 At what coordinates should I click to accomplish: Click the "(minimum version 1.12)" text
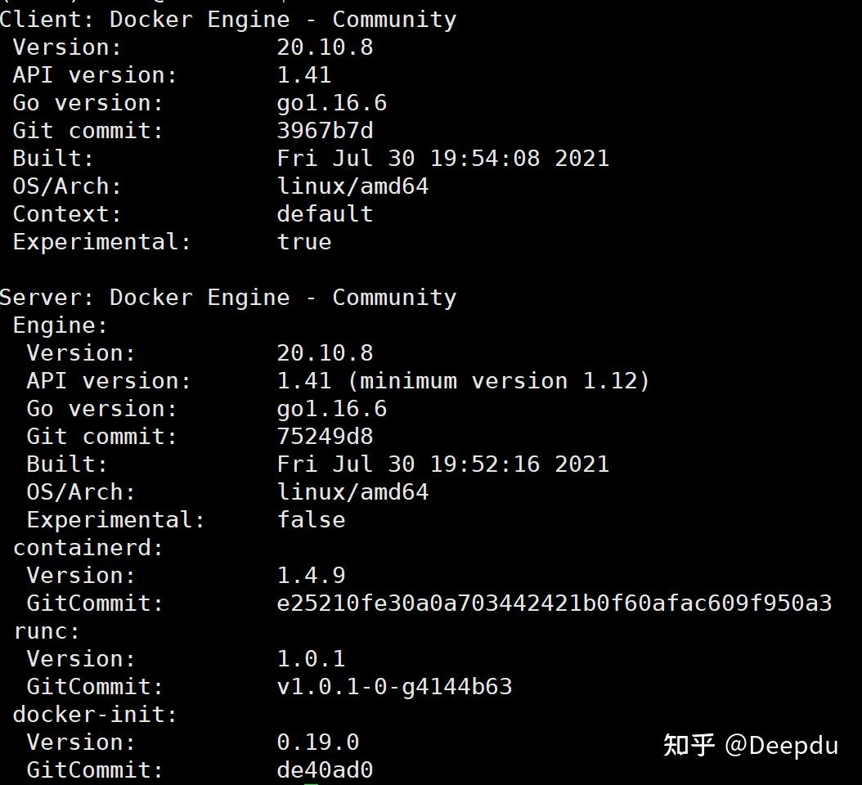pos(505,381)
